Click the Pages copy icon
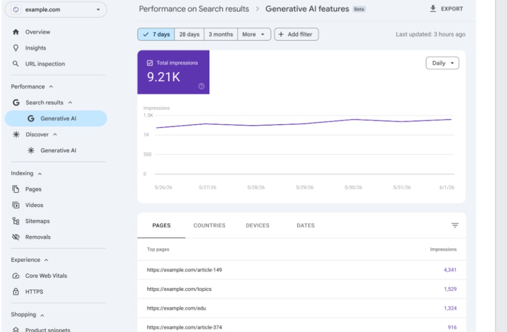The width and height of the screenshot is (507, 332). coord(15,189)
